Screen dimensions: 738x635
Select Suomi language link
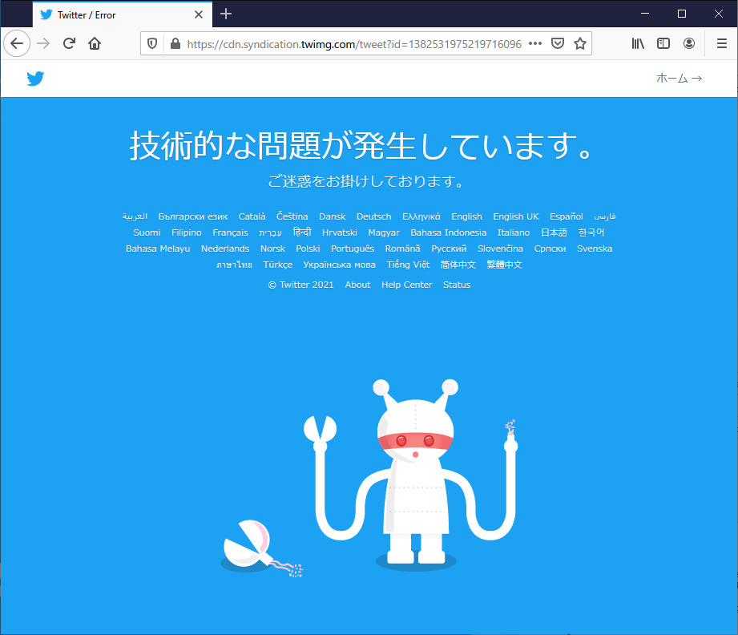(147, 233)
